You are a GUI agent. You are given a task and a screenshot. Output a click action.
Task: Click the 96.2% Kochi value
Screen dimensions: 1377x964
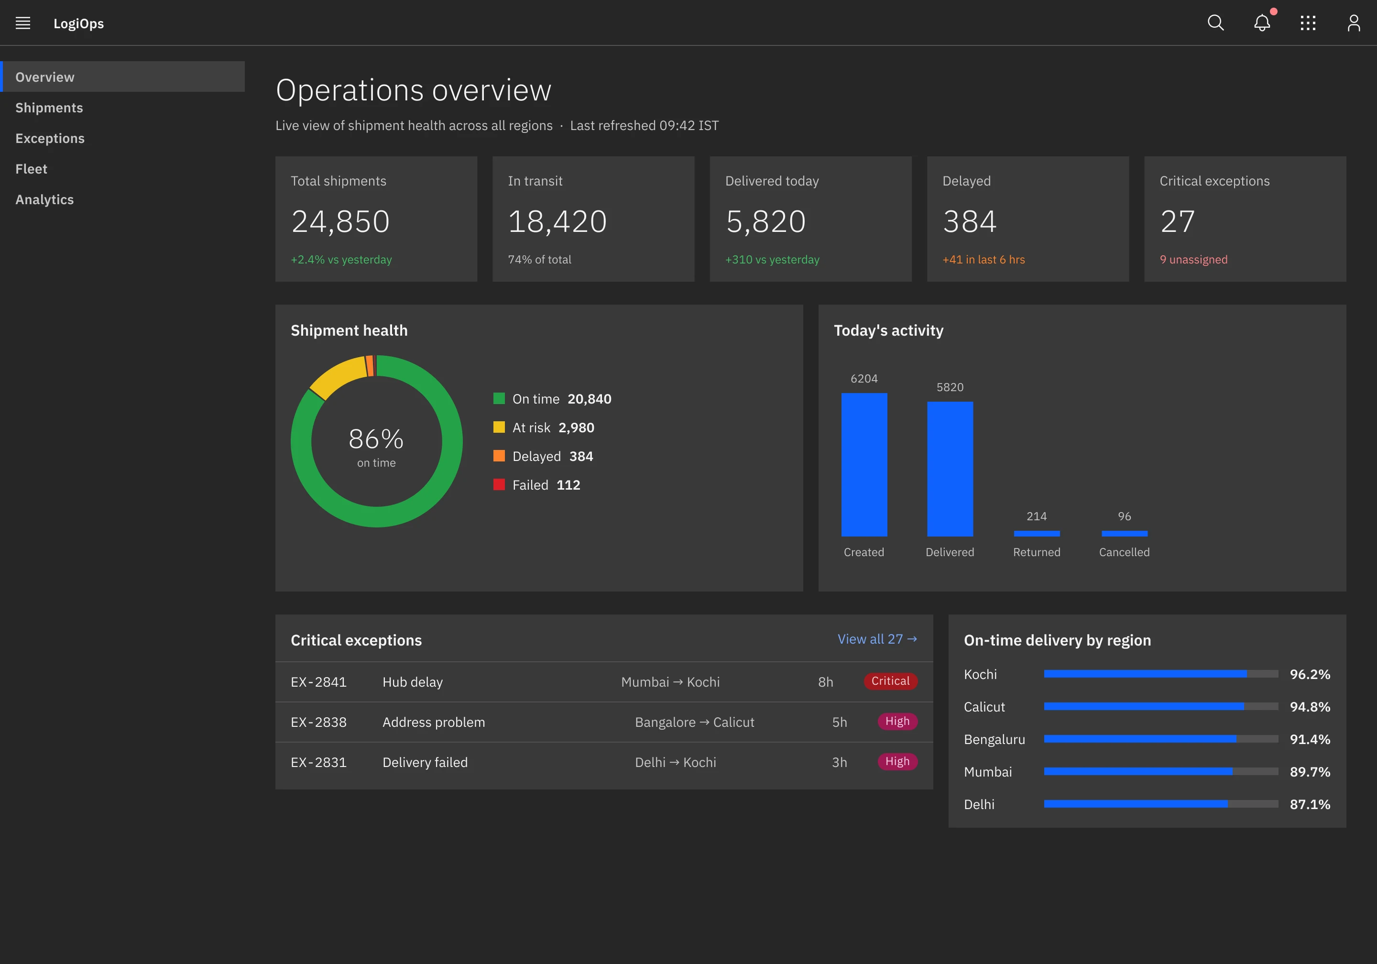click(1310, 674)
